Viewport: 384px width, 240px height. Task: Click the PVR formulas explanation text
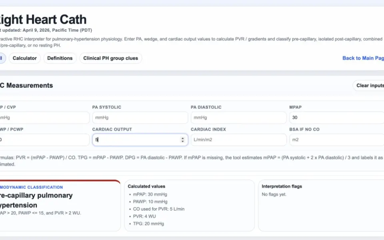click(x=191, y=161)
